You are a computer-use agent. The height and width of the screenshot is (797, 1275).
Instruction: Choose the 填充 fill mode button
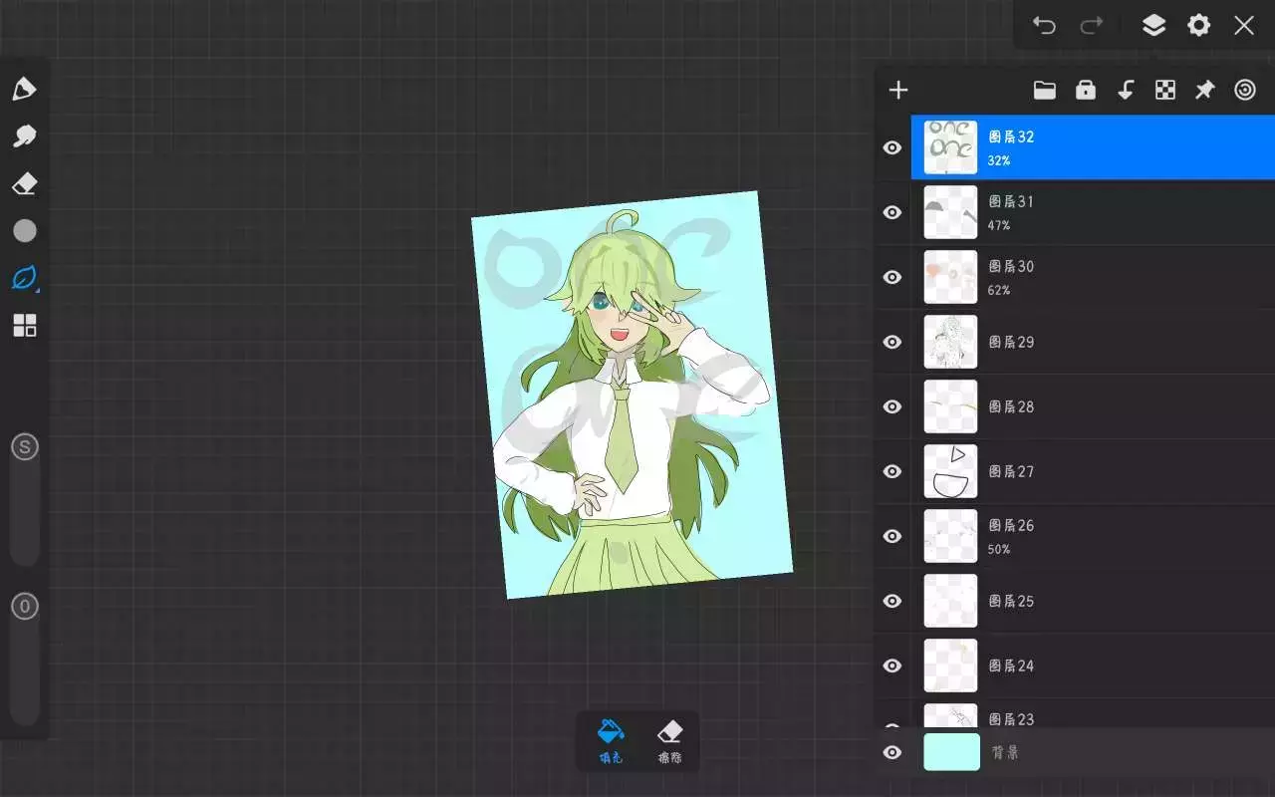(611, 741)
